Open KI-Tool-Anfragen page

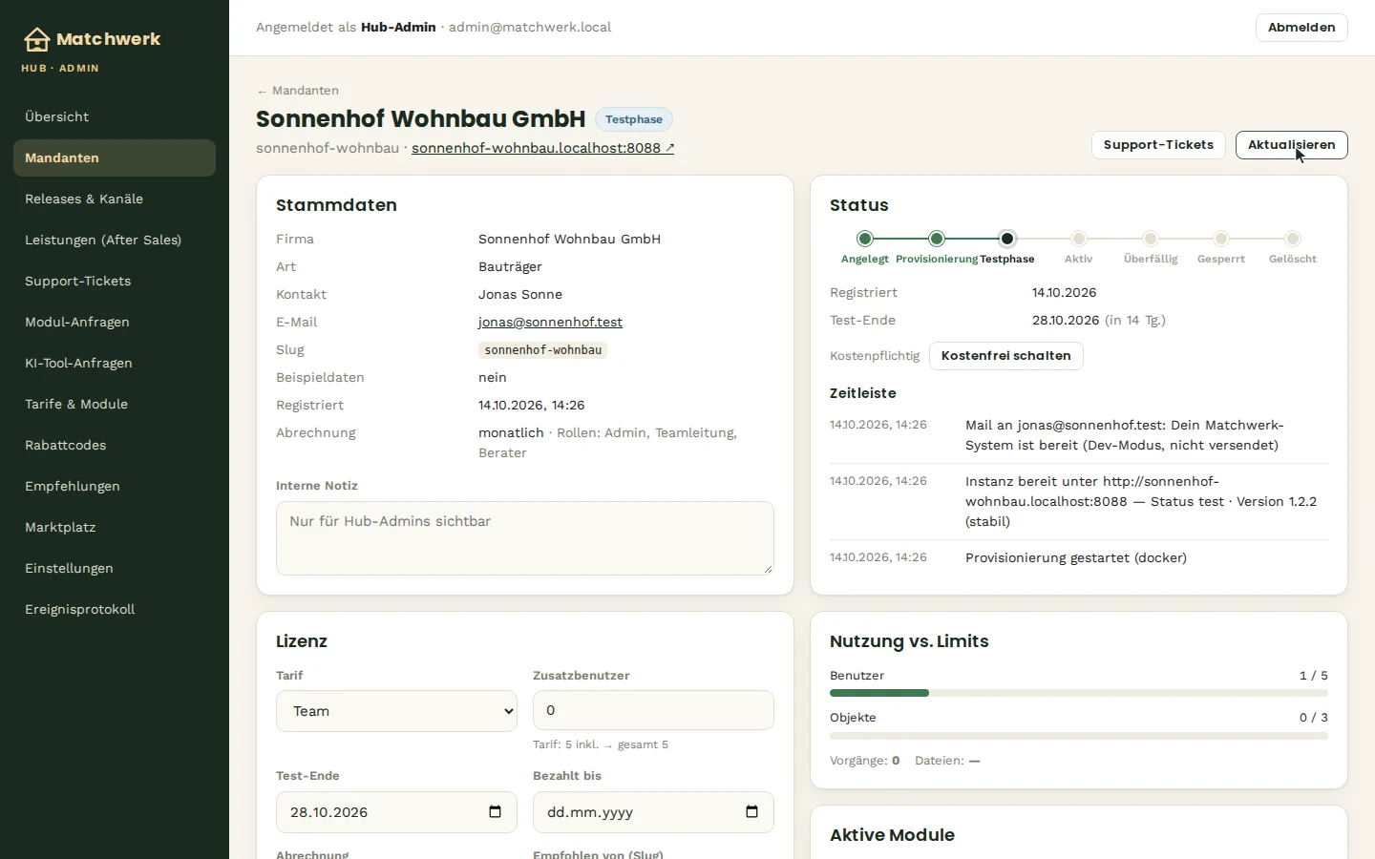[115, 363]
